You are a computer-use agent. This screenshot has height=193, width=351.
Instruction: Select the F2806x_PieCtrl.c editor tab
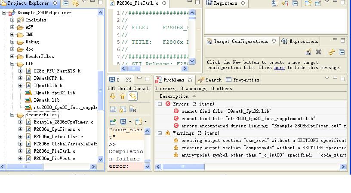138,3
